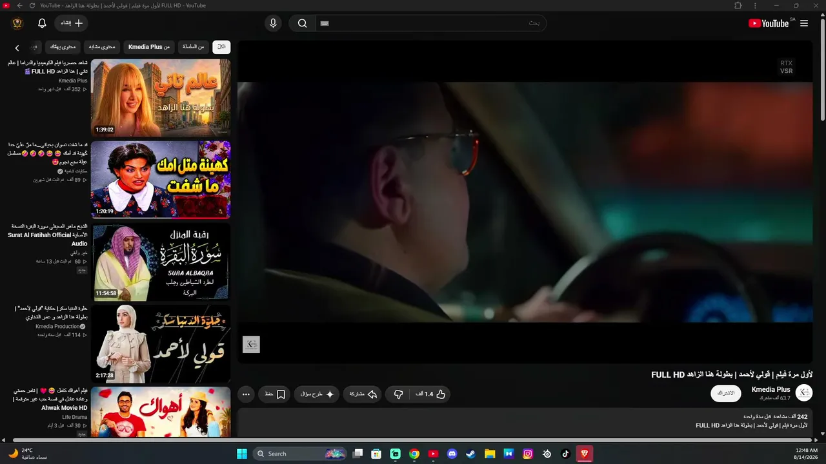Open Google Chrome from the taskbar
The width and height of the screenshot is (826, 464).
coord(414,454)
